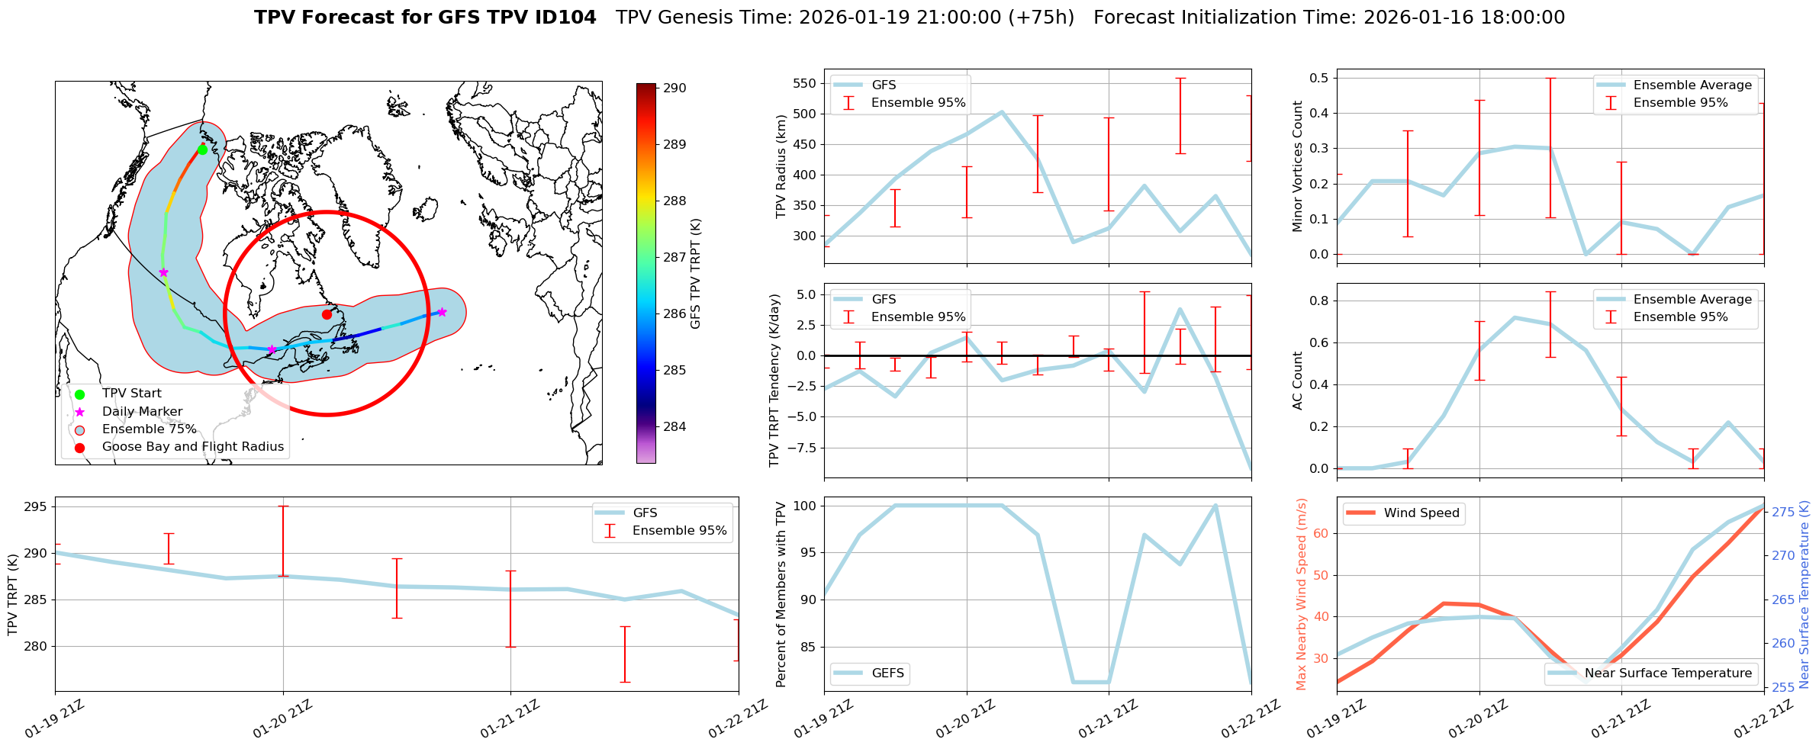Click Ensemble Average in the Minor Vortices legend
Screen dimensions: 1819x749
click(1692, 85)
